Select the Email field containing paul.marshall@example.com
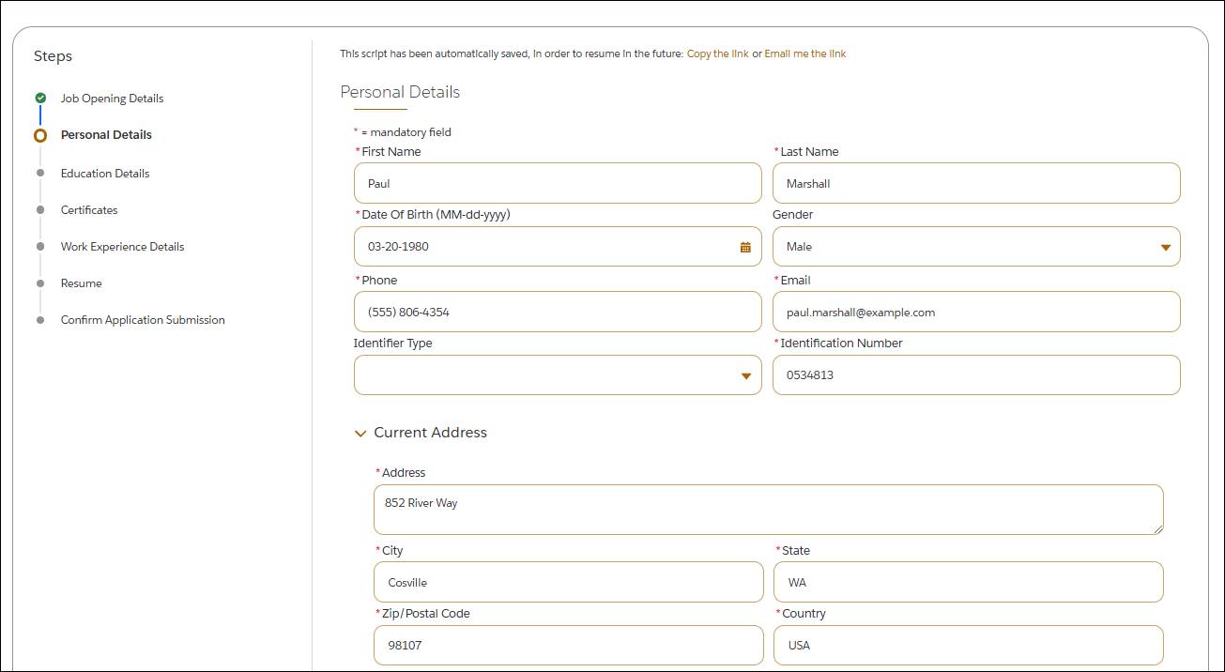The width and height of the screenshot is (1225, 672). pyautogui.click(x=976, y=311)
